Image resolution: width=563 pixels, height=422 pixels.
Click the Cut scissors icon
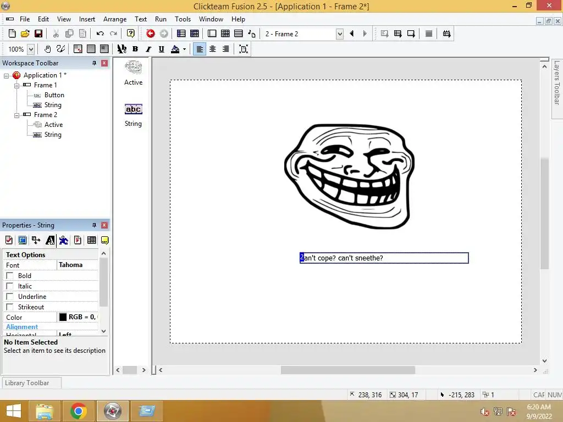pyautogui.click(x=56, y=34)
